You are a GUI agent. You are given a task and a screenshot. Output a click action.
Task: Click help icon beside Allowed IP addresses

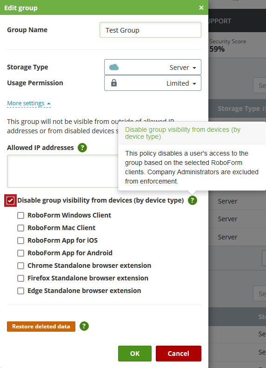tap(82, 148)
